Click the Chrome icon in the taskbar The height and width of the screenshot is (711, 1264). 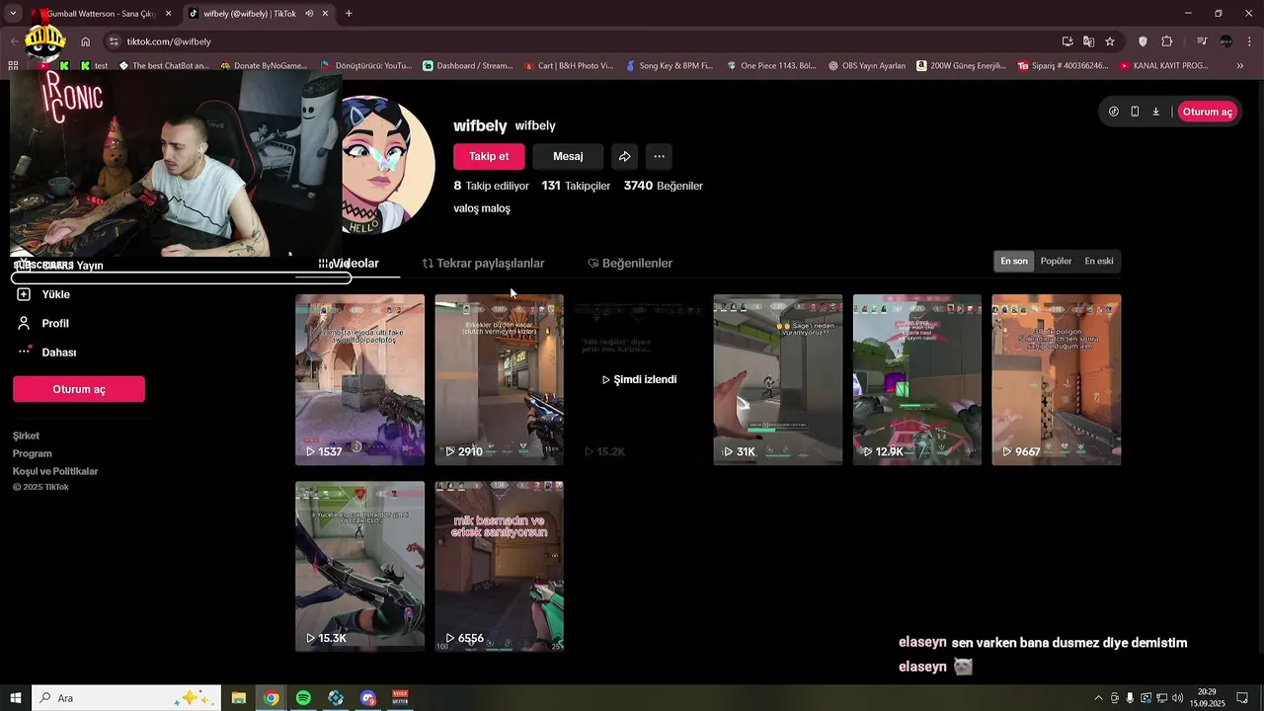click(271, 698)
